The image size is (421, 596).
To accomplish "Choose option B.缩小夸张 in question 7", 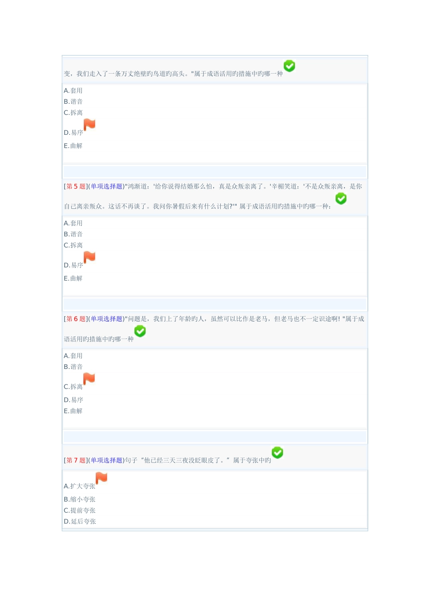I will (x=80, y=499).
